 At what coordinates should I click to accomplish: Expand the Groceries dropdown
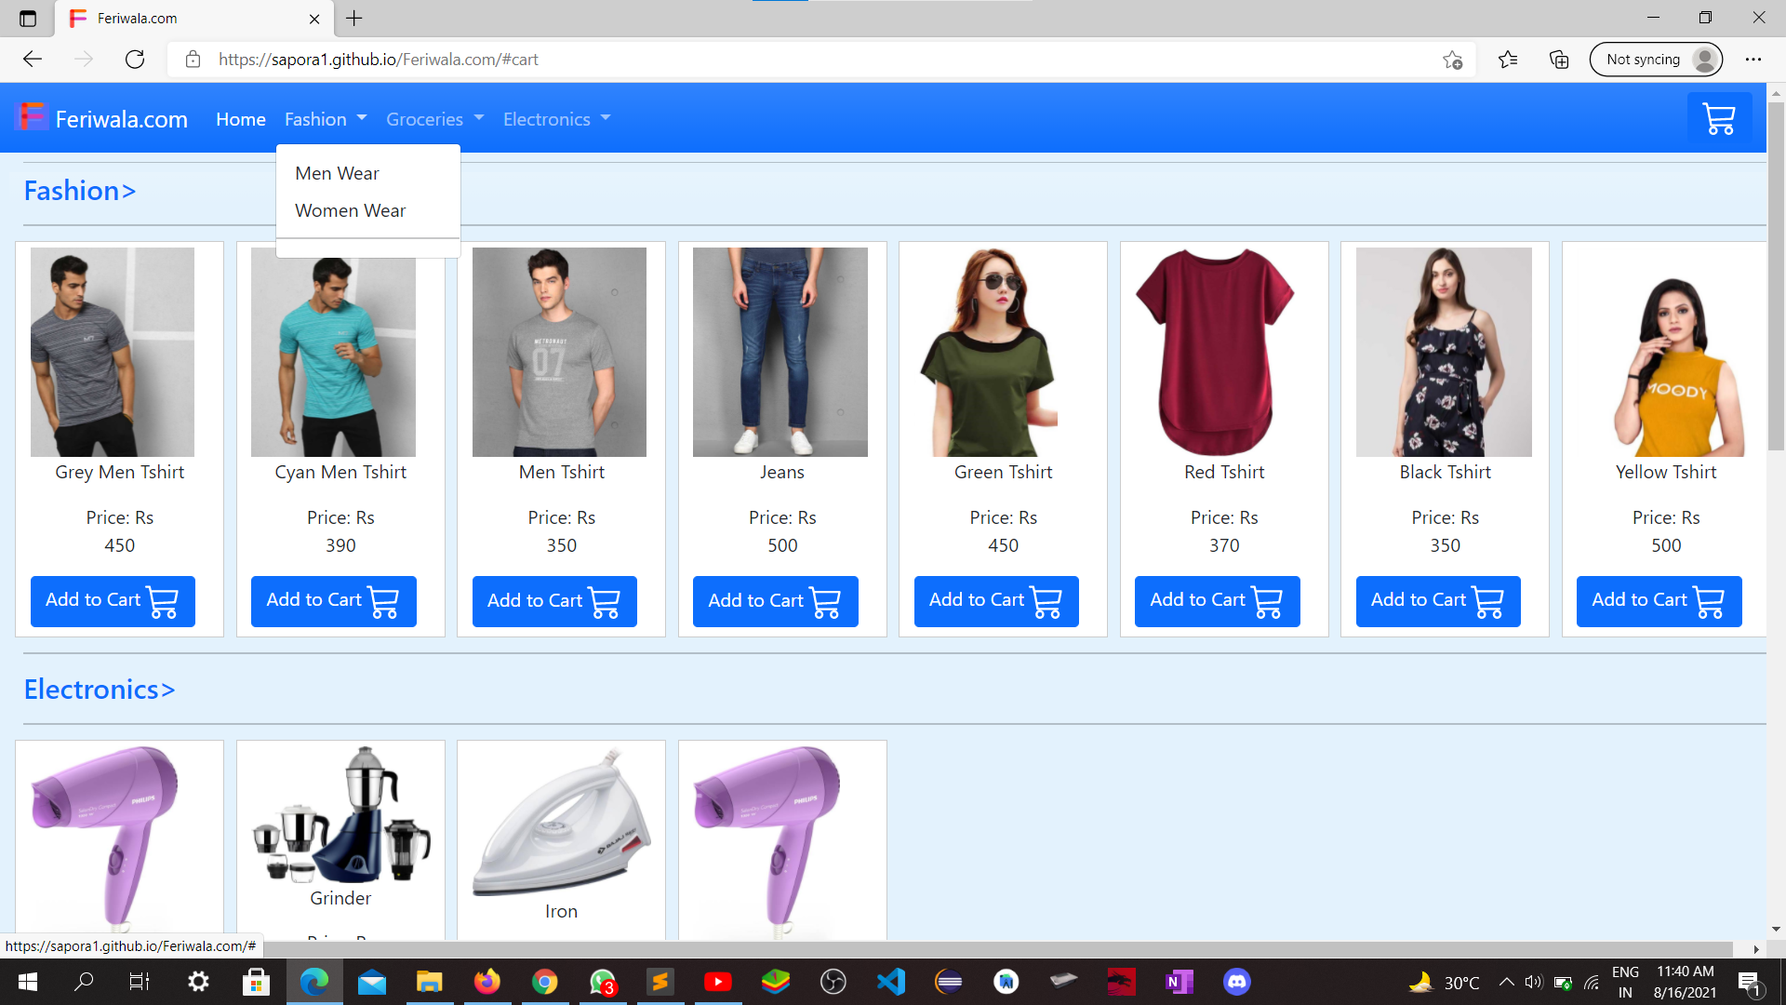coord(434,119)
